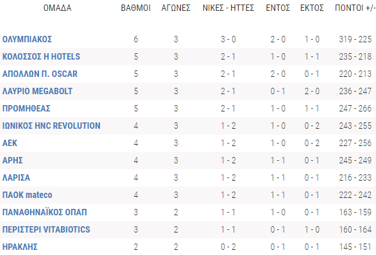Click the ΝΙΚΕΣ - ΗΤΤΕΣ column header
The image size is (376, 255).
(228, 8)
